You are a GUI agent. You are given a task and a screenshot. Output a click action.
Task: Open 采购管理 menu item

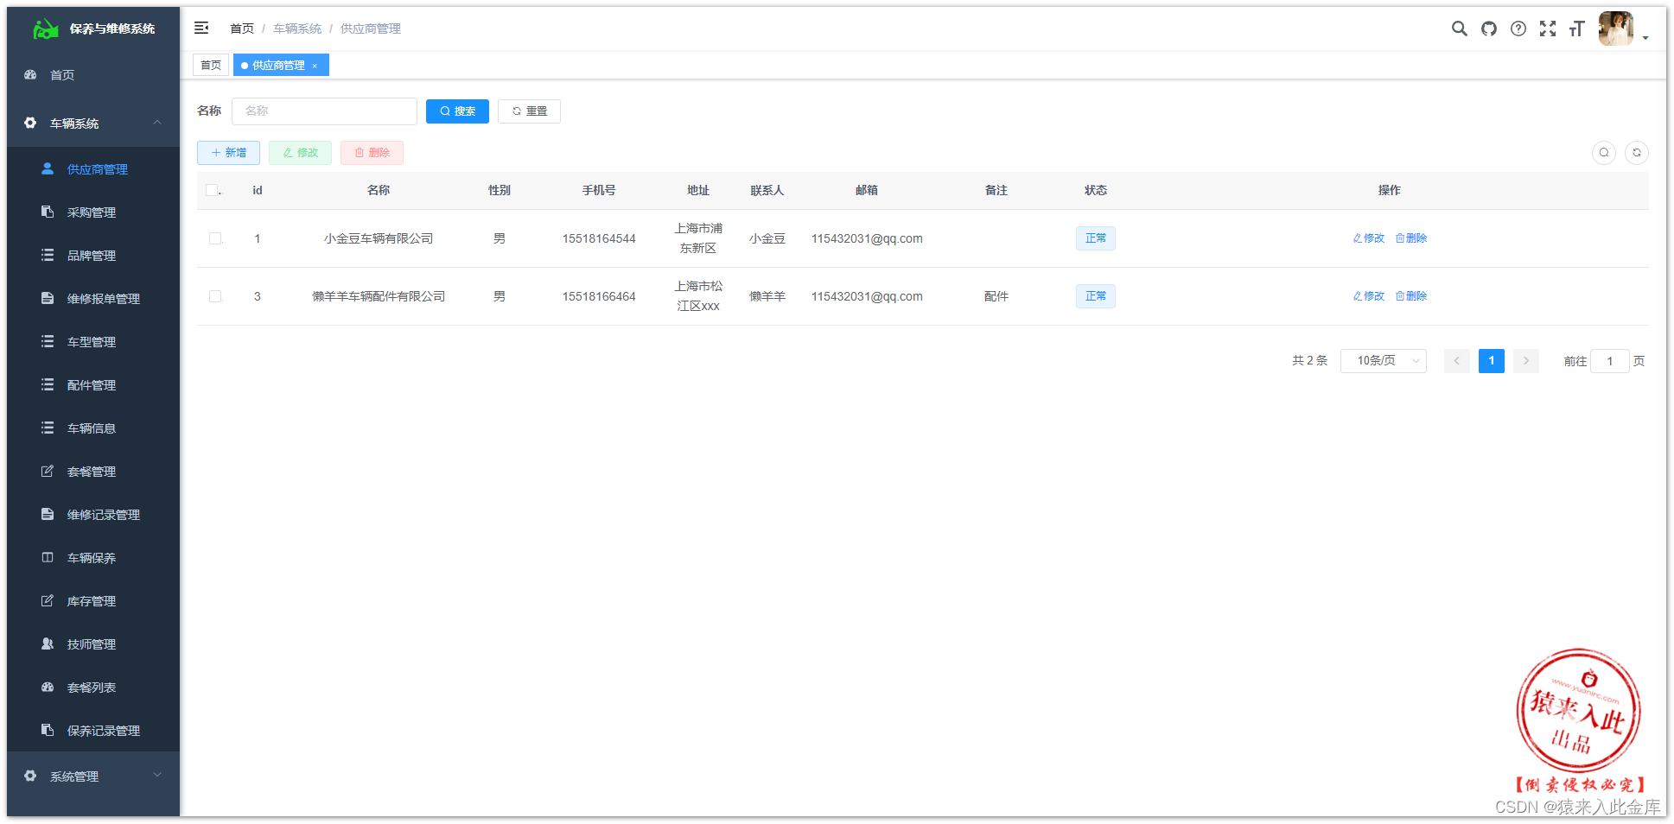pos(93,212)
